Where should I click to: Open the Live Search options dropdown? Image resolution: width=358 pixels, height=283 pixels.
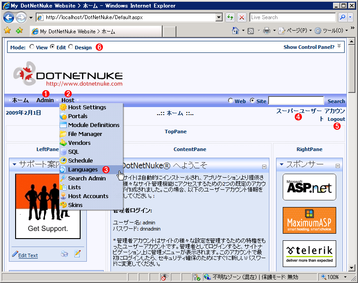pos(350,17)
